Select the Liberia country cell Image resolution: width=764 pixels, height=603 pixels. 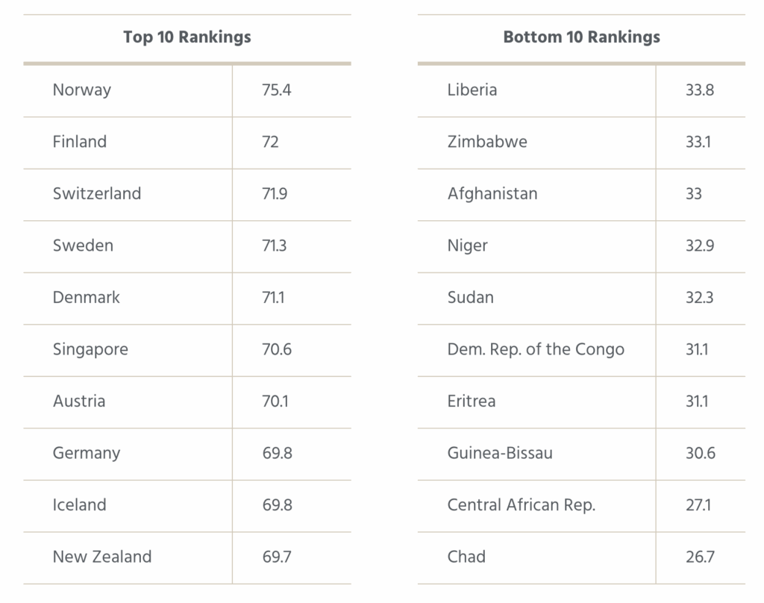(x=472, y=90)
